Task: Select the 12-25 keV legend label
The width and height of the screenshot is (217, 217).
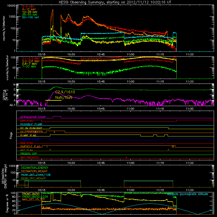Action: tap(30, 12)
